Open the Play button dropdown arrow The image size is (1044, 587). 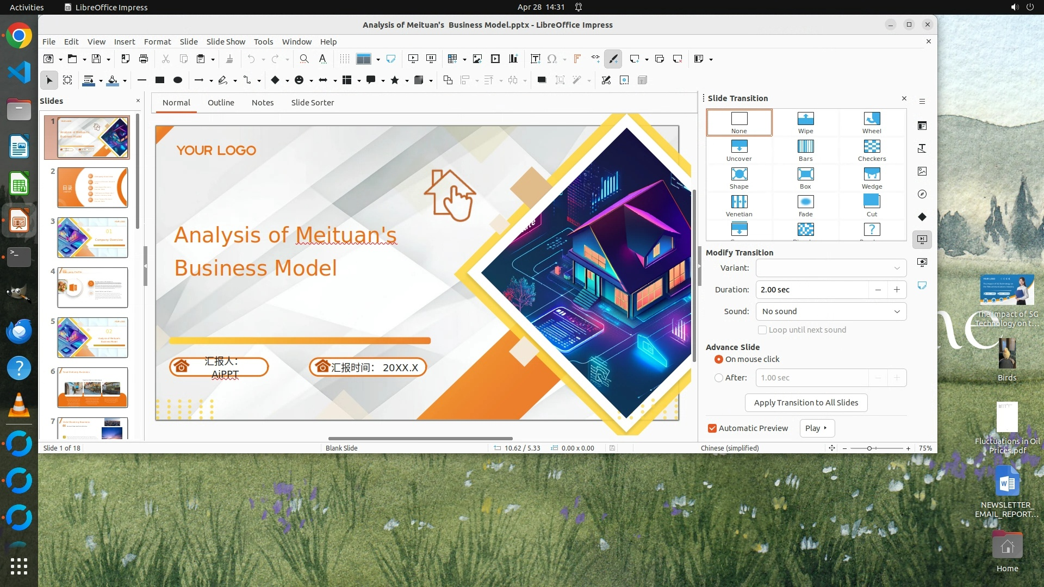point(825,428)
